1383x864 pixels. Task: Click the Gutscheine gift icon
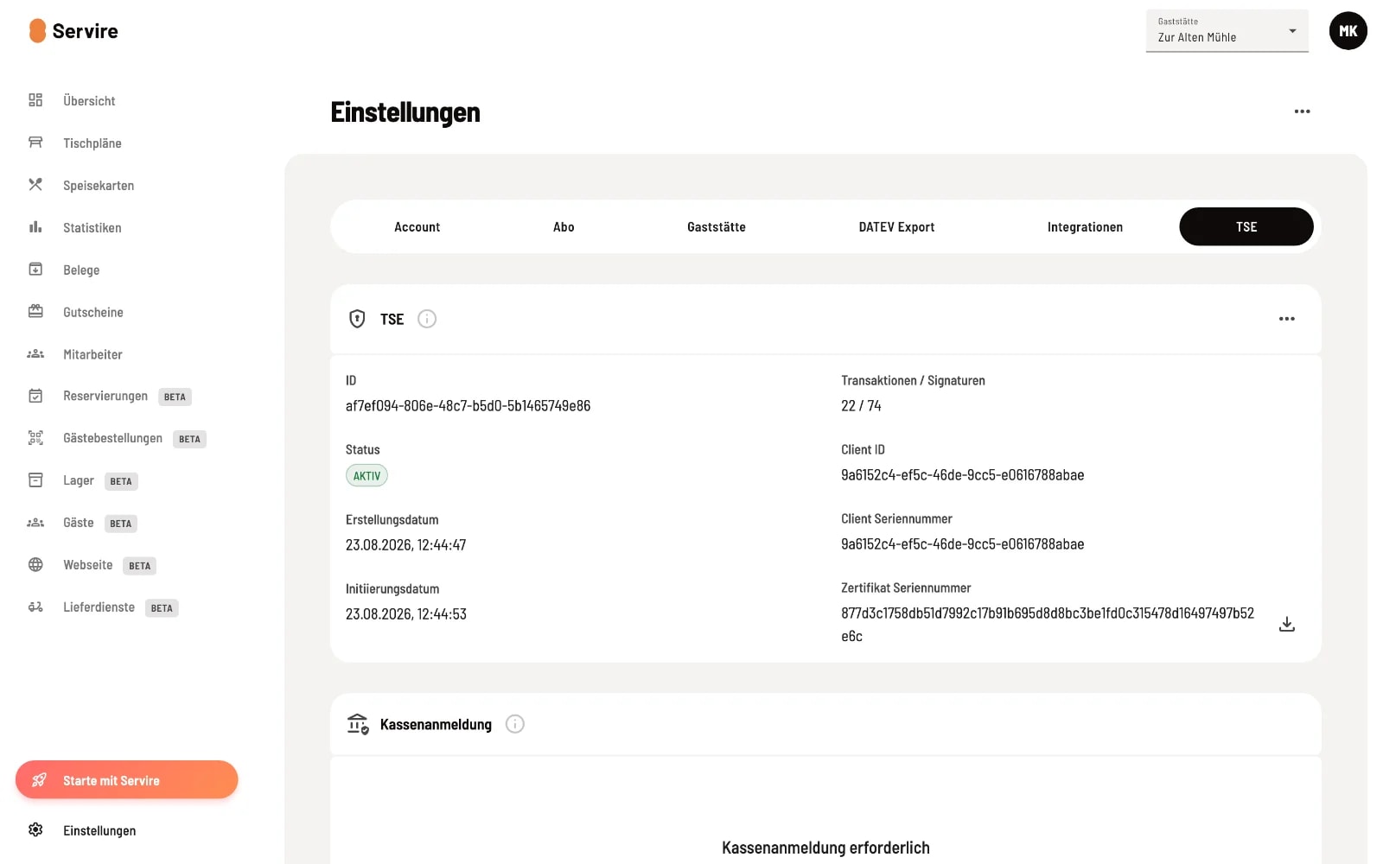[x=35, y=311]
